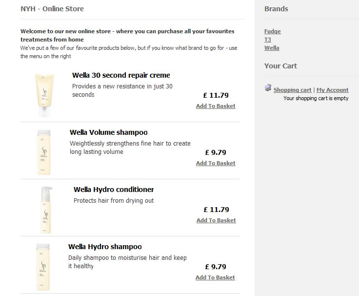Click the Hydro conditioner pump bottle image
The width and height of the screenshot is (359, 296).
[45, 209]
